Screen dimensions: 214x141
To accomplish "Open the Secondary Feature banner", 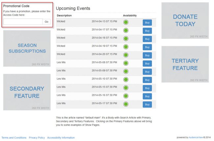I will (27, 92).
